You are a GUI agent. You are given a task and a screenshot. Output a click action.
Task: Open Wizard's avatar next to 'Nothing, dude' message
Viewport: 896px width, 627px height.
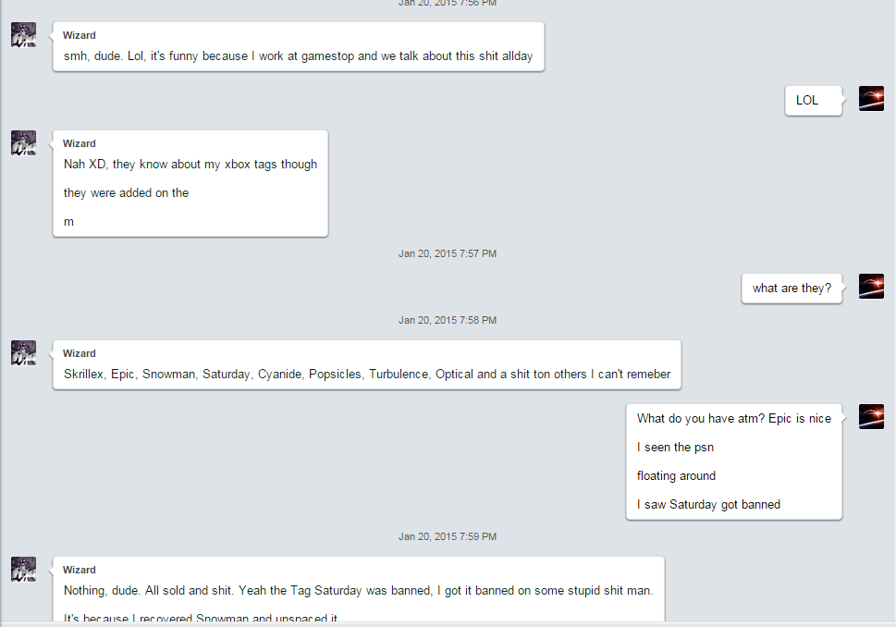[x=23, y=570]
